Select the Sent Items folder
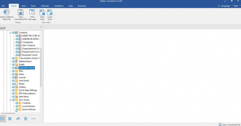 click(24, 96)
